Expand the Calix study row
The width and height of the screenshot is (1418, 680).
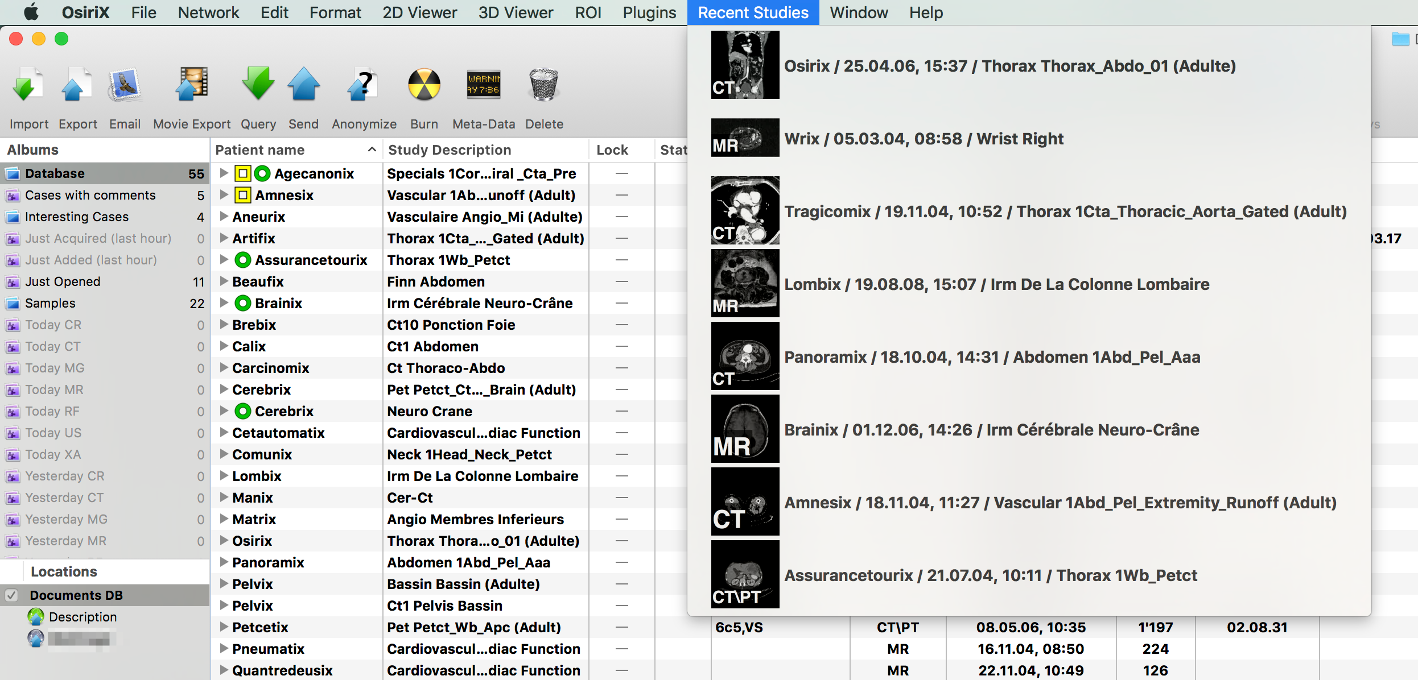[224, 346]
